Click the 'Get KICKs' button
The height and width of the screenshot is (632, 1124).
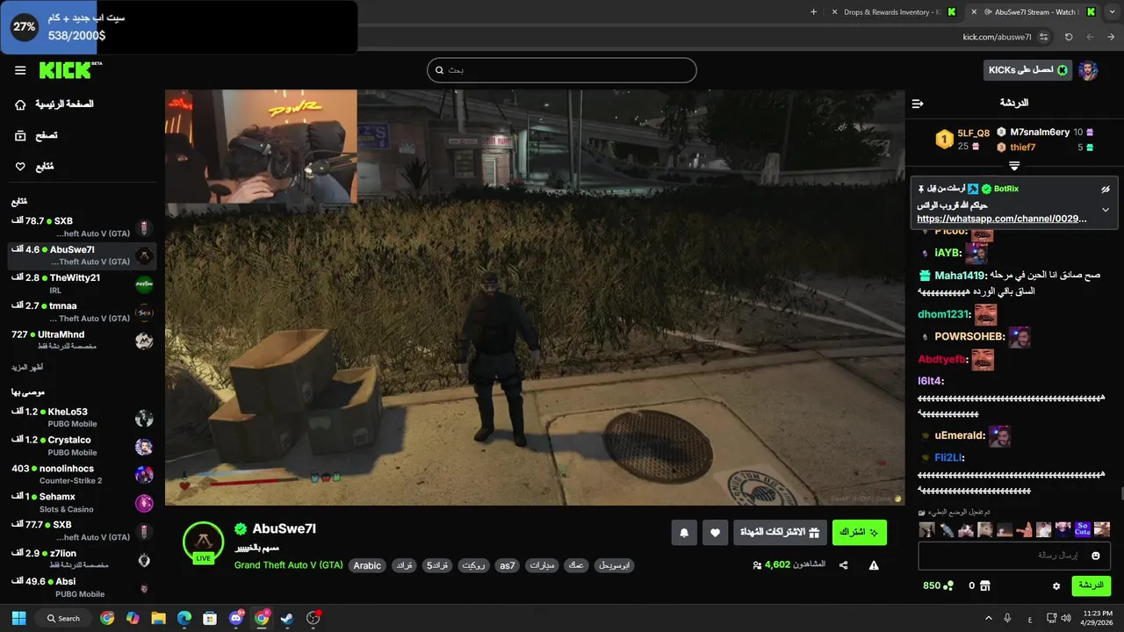[1027, 70]
